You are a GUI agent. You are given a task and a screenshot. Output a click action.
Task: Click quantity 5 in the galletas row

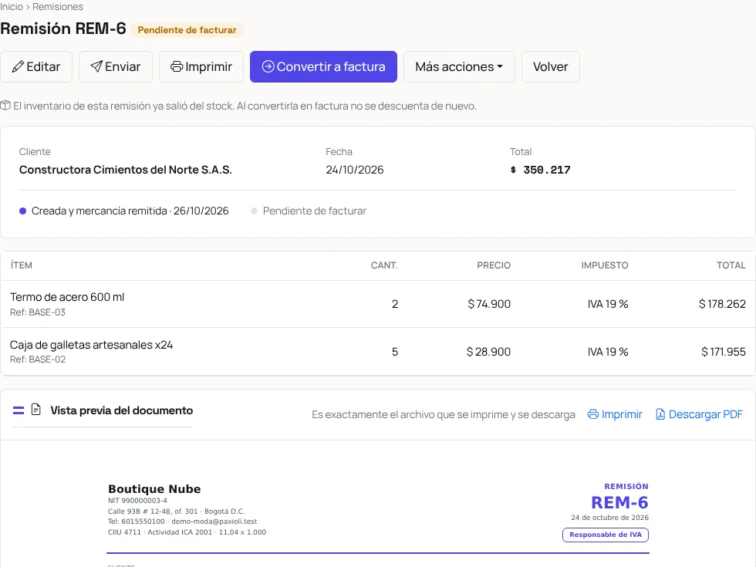[395, 352]
